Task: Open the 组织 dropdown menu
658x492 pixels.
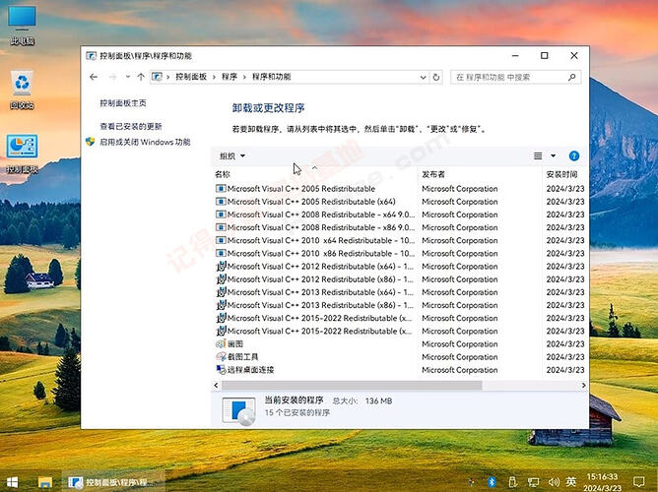Action: pos(232,155)
